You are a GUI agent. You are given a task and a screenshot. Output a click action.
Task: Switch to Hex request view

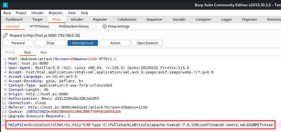43,52
